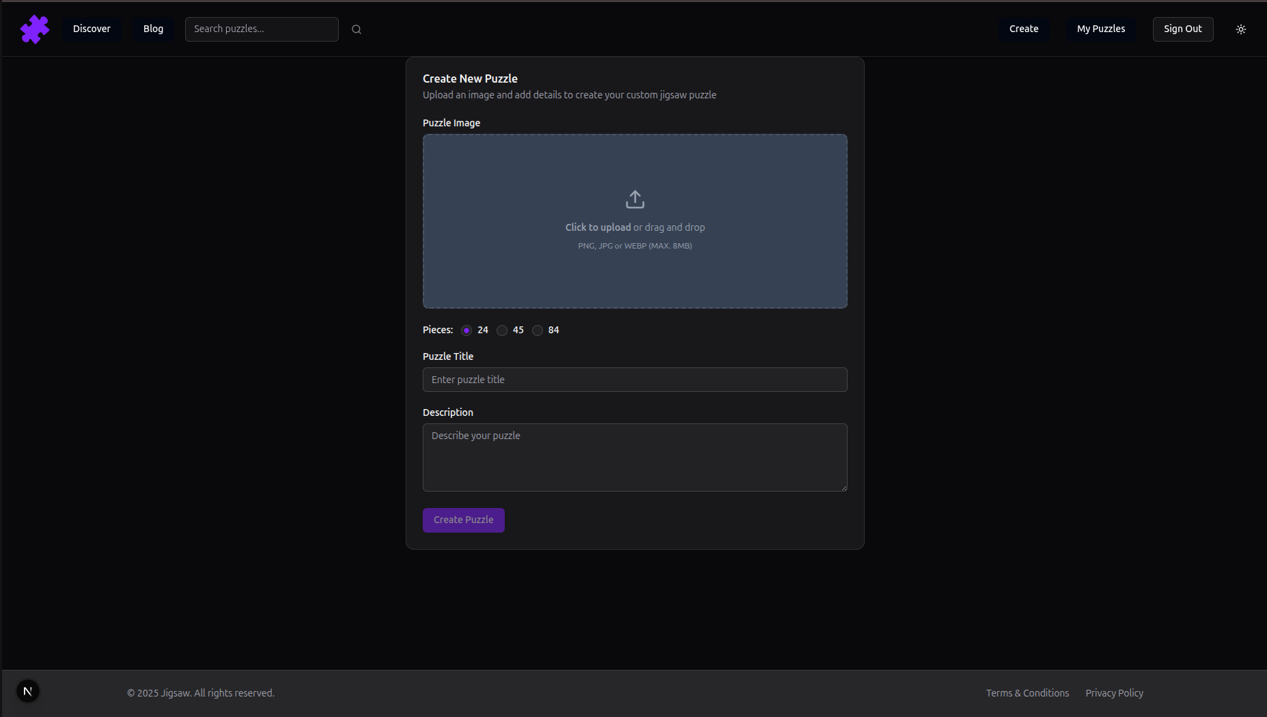The image size is (1267, 717).
Task: Click the Sign Out button
Action: (x=1182, y=29)
